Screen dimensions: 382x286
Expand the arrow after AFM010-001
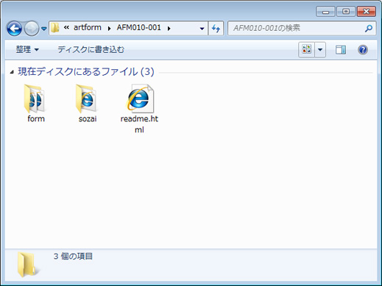coord(169,29)
